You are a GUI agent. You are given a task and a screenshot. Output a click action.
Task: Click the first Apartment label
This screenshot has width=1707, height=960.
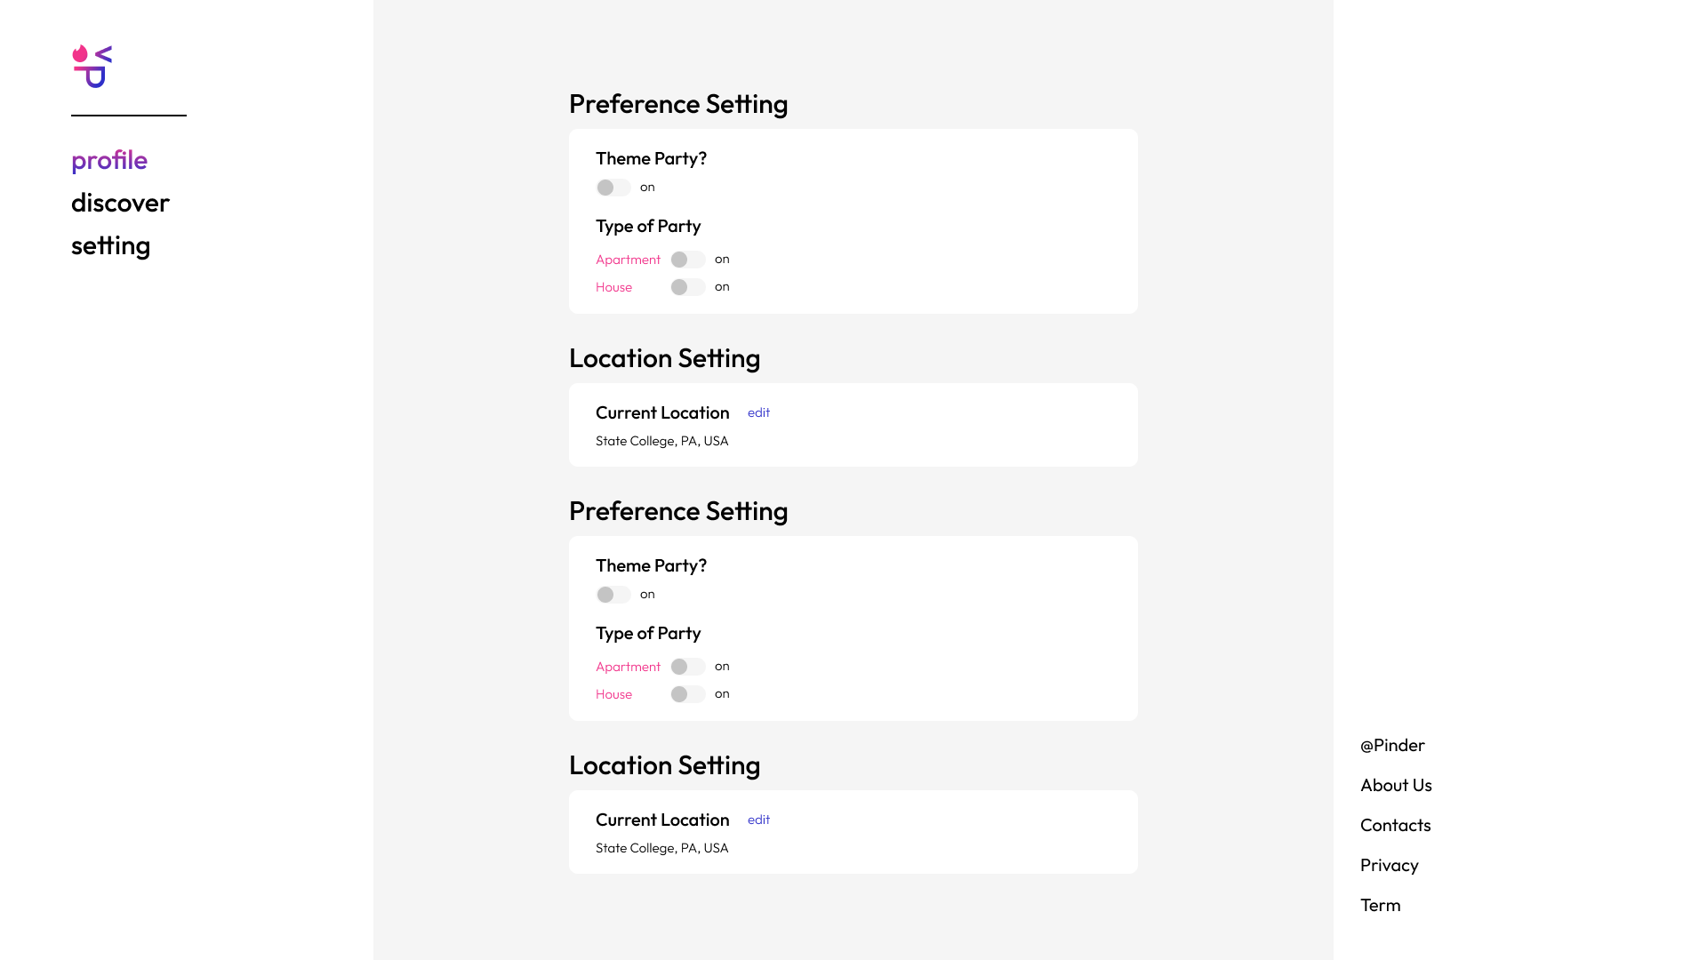[x=628, y=260]
